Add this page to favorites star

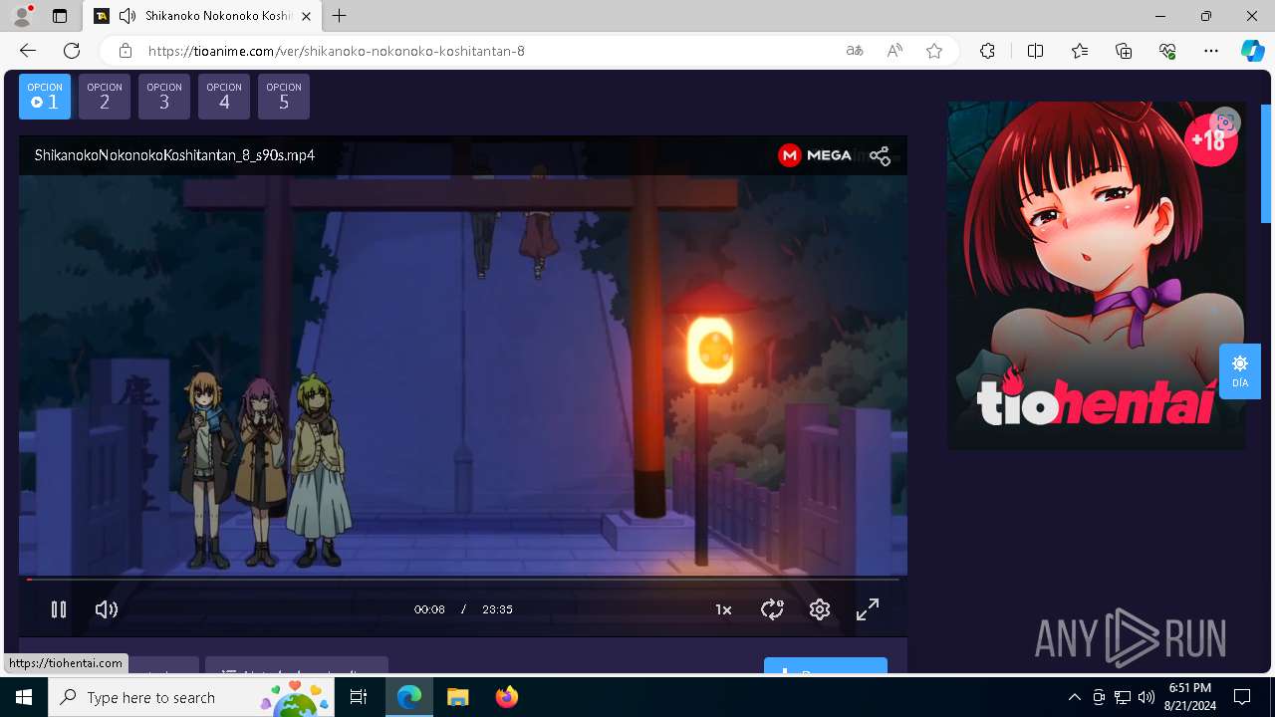[934, 51]
